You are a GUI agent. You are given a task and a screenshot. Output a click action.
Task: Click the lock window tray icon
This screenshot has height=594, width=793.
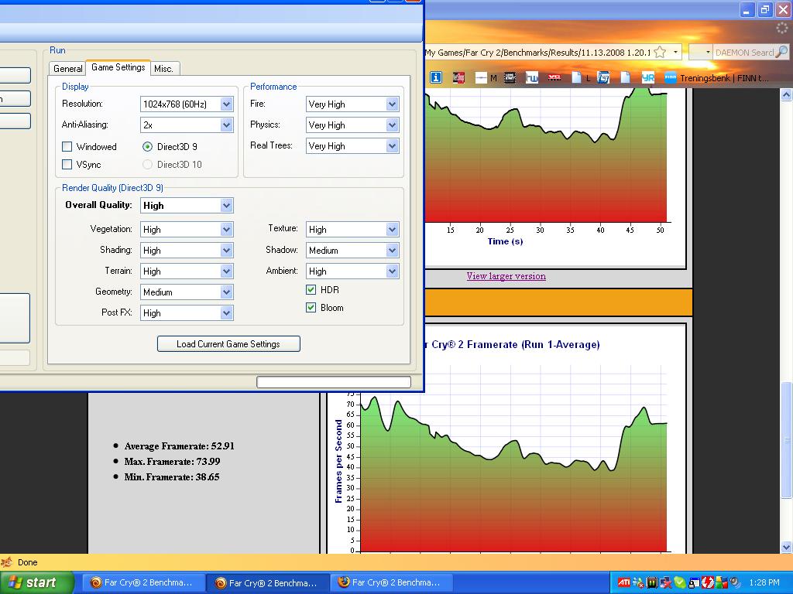tap(694, 583)
